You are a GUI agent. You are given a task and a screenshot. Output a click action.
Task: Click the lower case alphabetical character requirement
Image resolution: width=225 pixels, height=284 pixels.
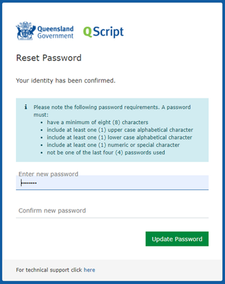pyautogui.click(x=119, y=137)
